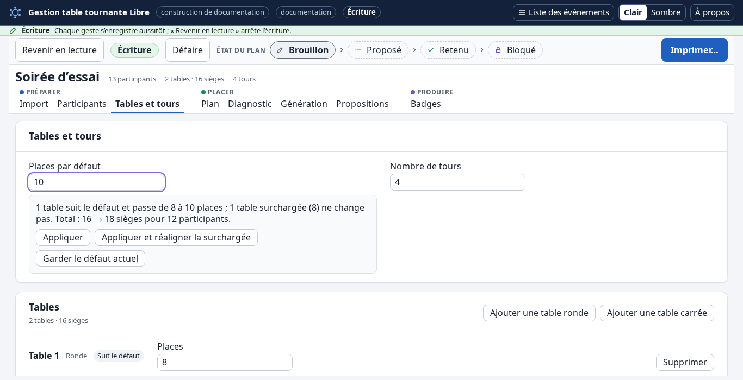Open Liste des événements menu
This screenshot has height=380, width=743.
564,12
